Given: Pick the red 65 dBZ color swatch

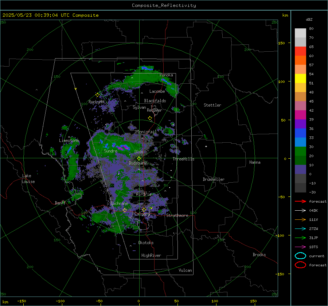Looking at the screenshot, I should point(300,51).
